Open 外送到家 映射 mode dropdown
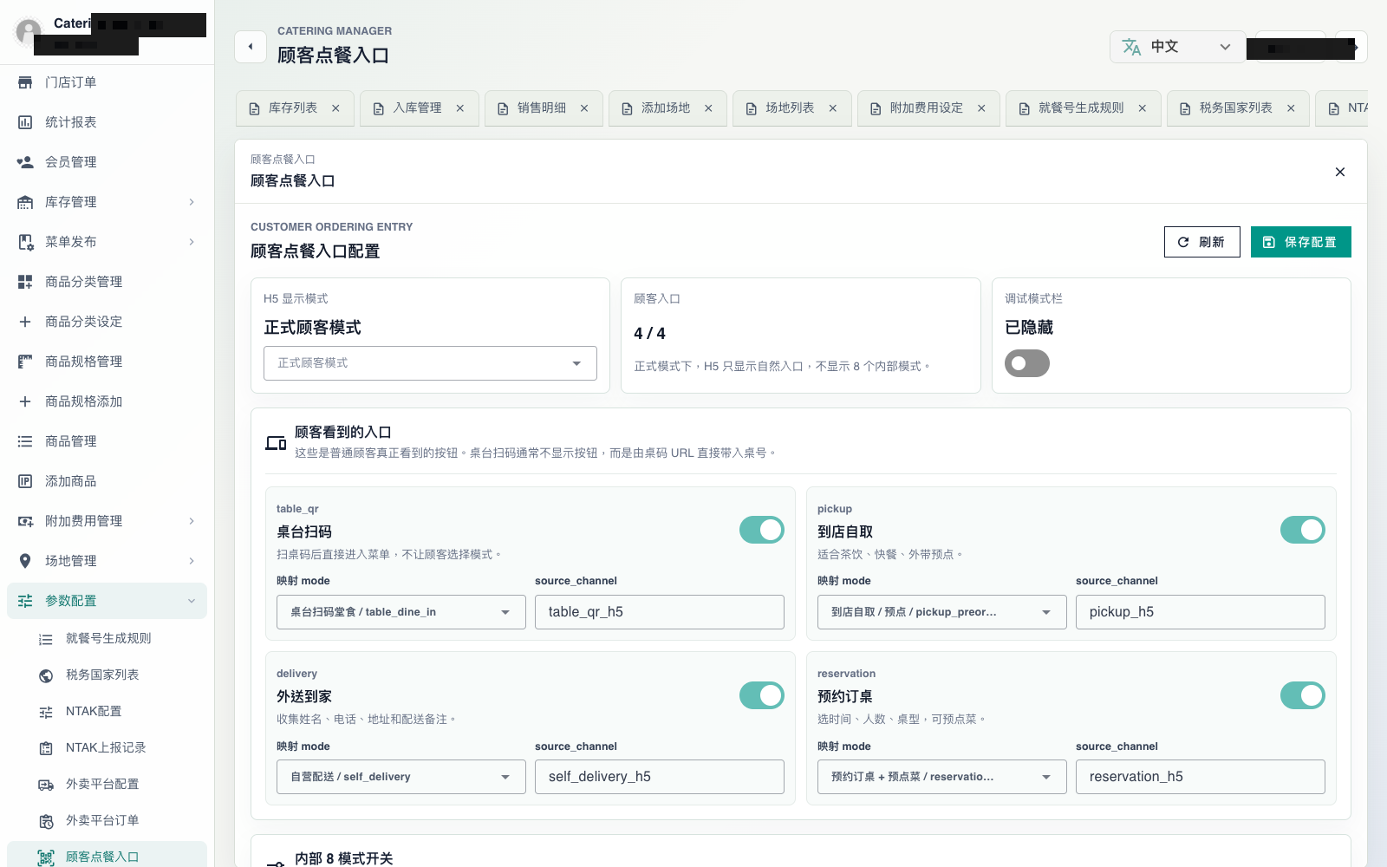The width and height of the screenshot is (1387, 867). [401, 777]
